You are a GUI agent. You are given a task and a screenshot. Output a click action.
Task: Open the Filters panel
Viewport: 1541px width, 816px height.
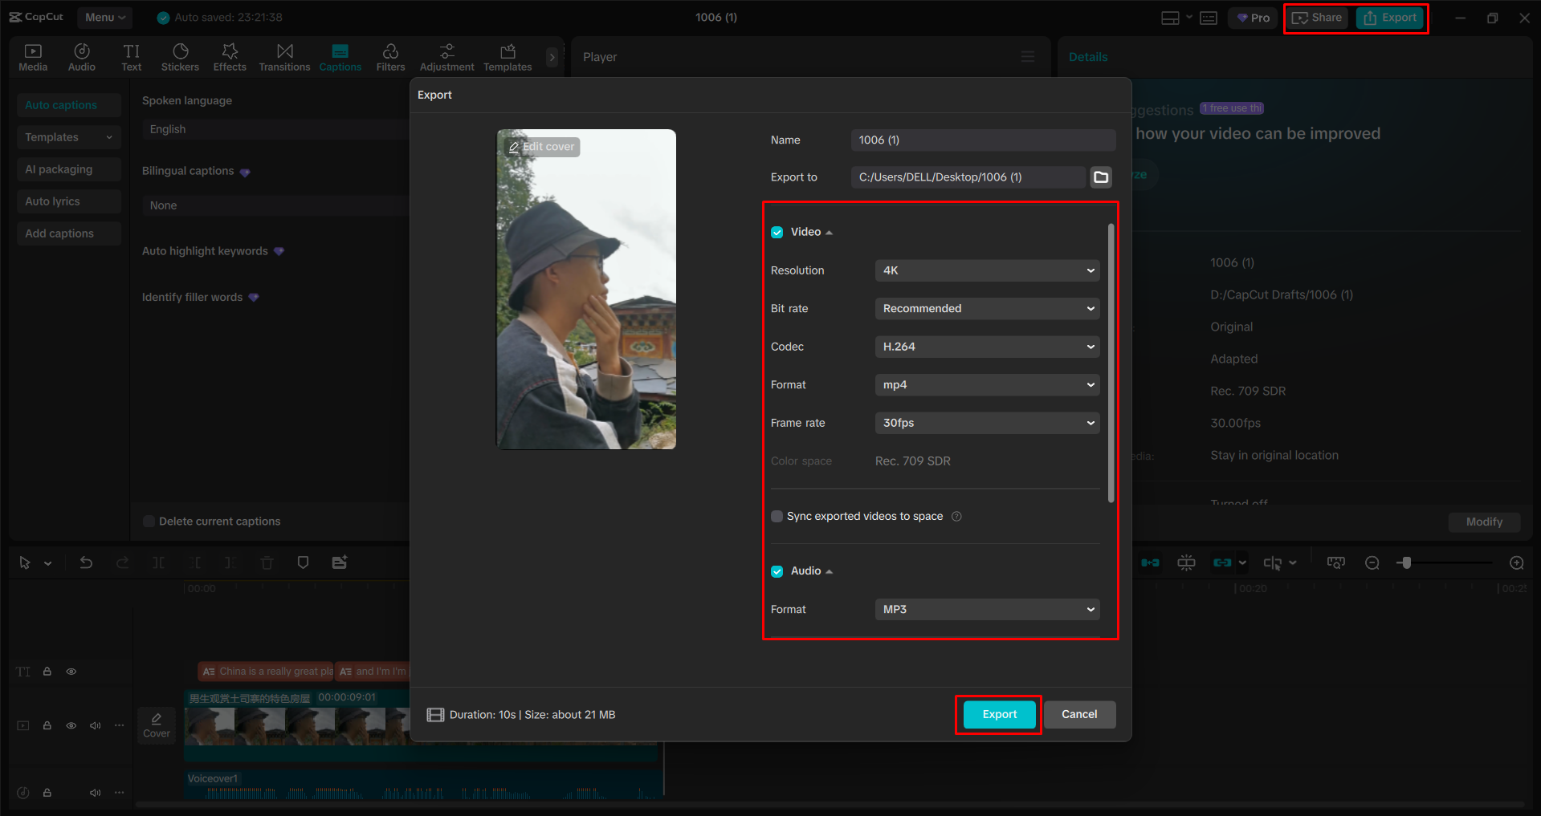click(390, 56)
